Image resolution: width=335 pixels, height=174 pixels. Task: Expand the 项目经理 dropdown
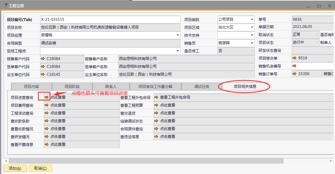point(178,35)
